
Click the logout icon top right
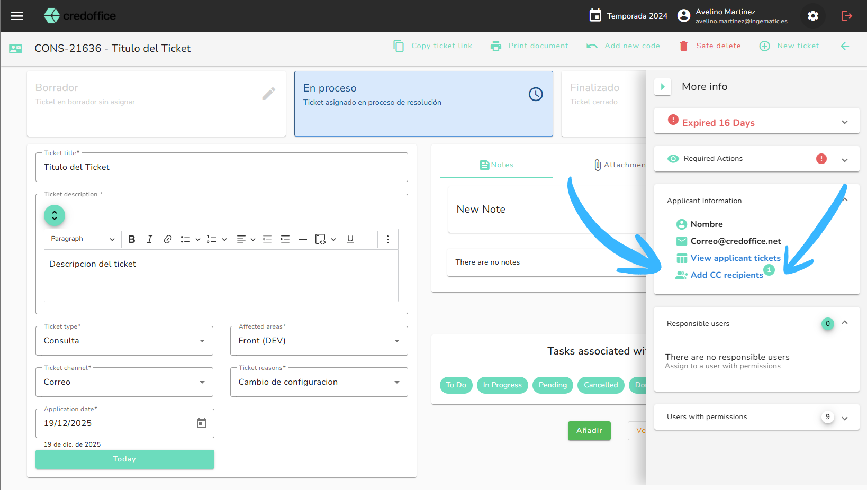(x=846, y=16)
